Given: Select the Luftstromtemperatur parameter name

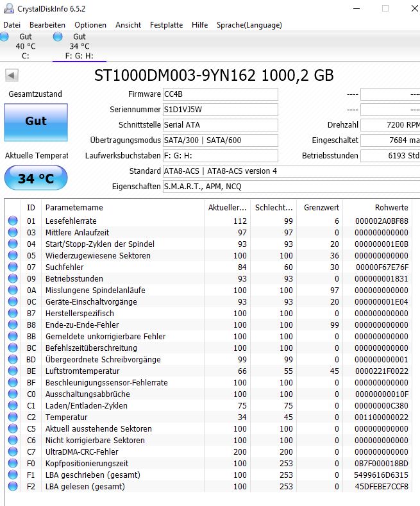Looking at the screenshot, I should [82, 371].
